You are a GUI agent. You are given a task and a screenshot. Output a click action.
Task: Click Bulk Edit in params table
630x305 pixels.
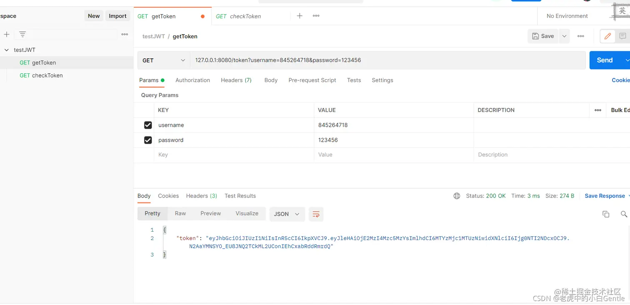tap(620, 110)
